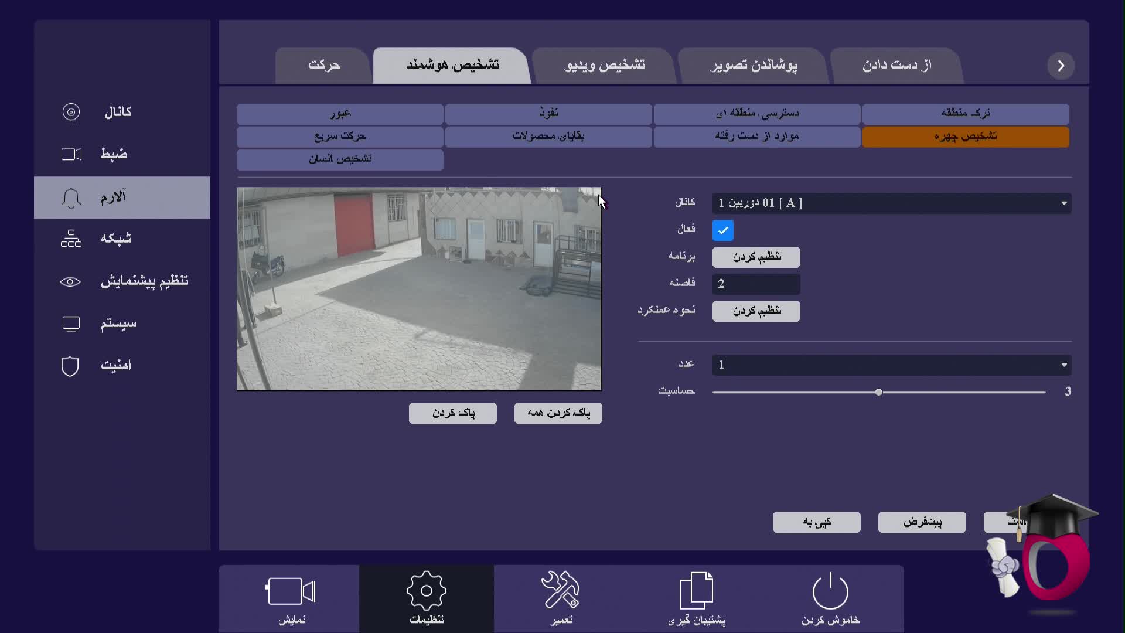This screenshot has width=1125, height=633.
Task: Adjust the sensitivity slider handle
Action: [878, 392]
